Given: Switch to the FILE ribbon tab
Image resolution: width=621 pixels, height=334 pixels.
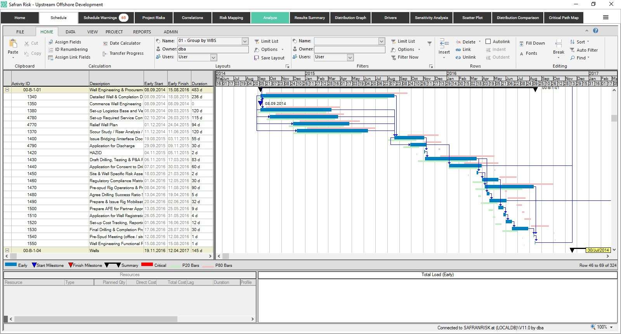Looking at the screenshot, I should [20, 32].
